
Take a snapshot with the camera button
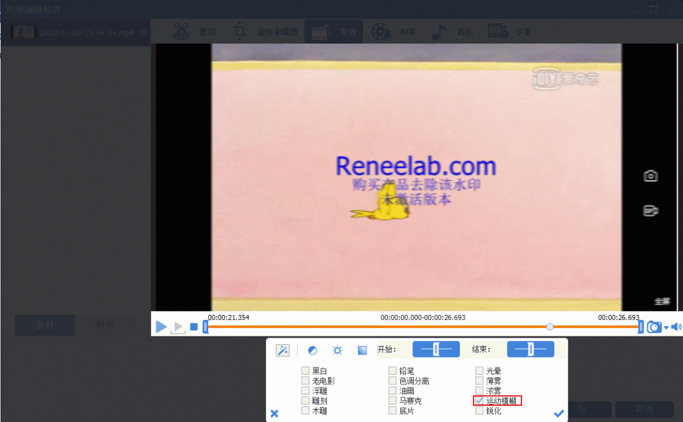point(654,327)
